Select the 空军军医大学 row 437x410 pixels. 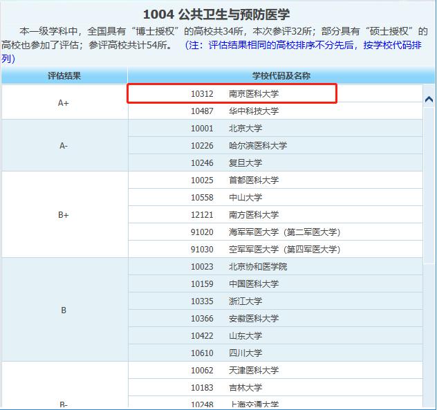tap(275, 249)
